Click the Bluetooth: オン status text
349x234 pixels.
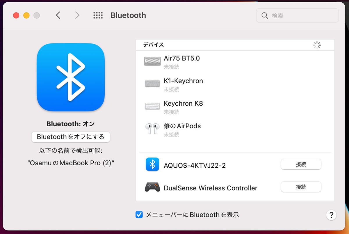(71, 124)
